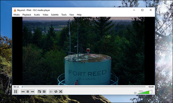Skip to the next media item
The height and width of the screenshot is (103, 173).
[32, 92]
